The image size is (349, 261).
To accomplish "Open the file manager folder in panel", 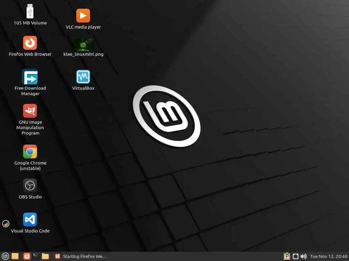I will point(45,256).
